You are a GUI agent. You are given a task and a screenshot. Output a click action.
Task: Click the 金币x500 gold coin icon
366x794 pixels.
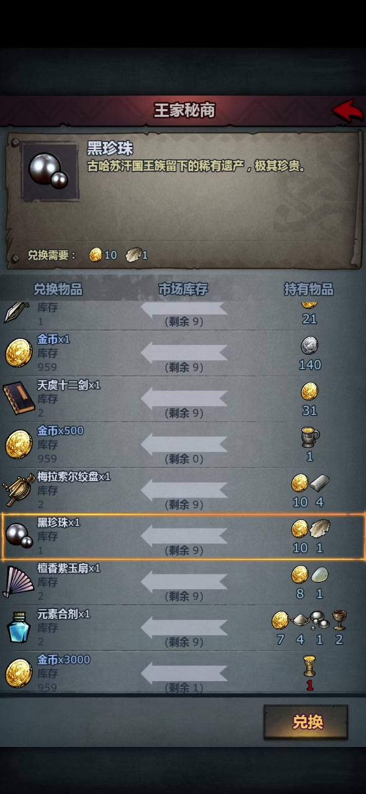point(19,444)
